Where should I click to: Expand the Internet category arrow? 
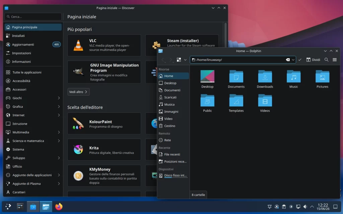tap(59, 115)
